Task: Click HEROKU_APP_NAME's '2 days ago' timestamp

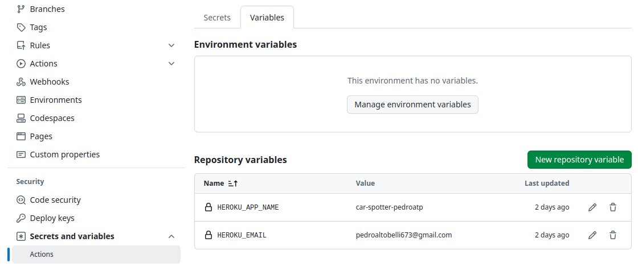Action: point(552,207)
